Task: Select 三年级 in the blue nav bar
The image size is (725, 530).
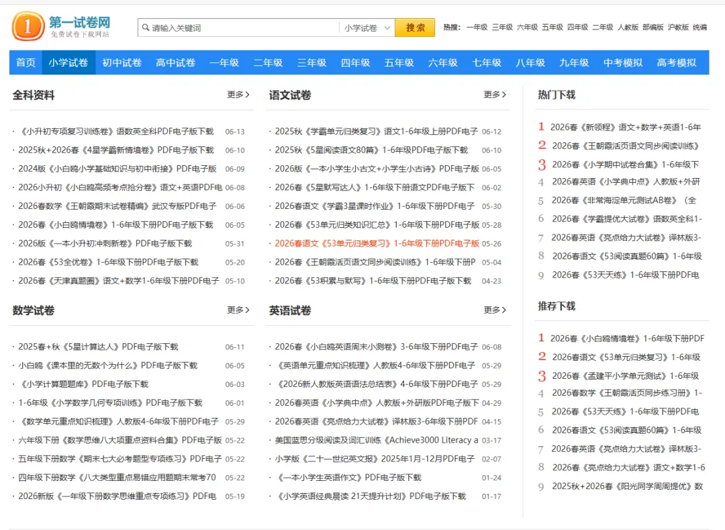Action: tap(311, 62)
